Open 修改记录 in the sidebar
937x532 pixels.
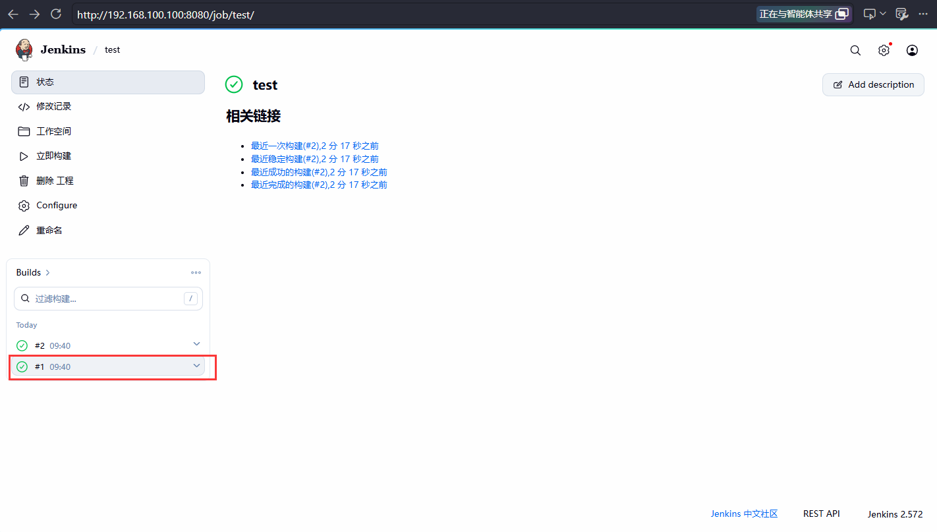(108, 107)
